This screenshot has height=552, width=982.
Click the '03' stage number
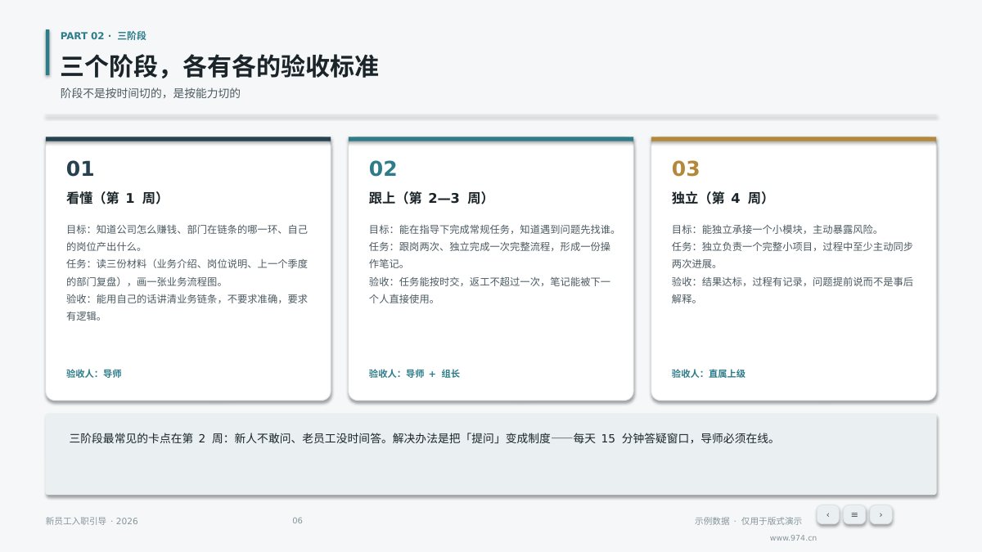pyautogui.click(x=686, y=168)
